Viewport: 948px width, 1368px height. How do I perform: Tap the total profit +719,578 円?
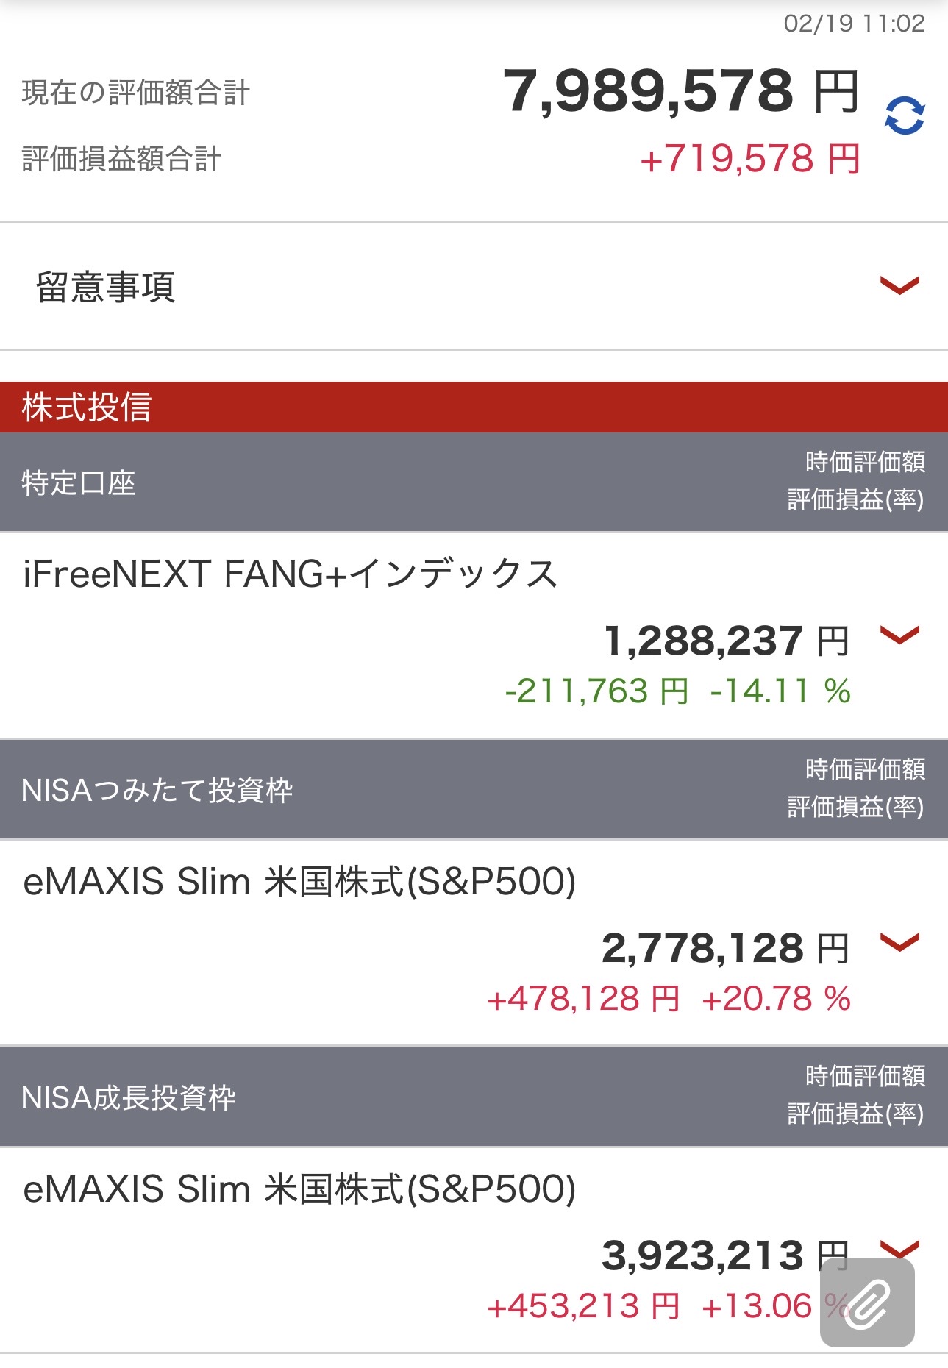(750, 159)
